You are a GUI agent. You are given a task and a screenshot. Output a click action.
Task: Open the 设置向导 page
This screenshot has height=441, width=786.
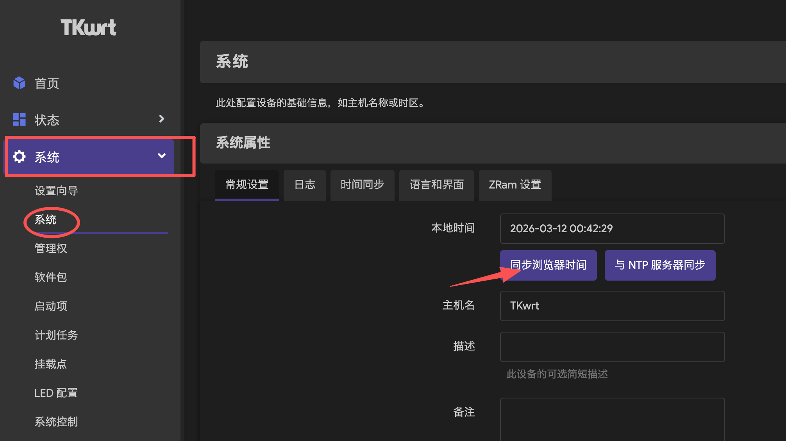point(56,191)
